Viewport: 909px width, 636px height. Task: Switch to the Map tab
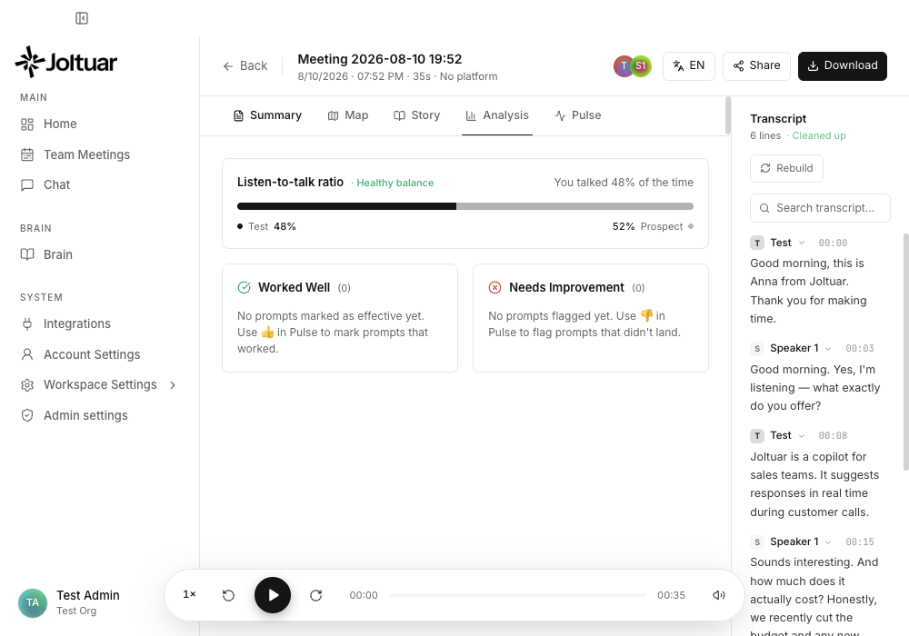[x=348, y=115]
